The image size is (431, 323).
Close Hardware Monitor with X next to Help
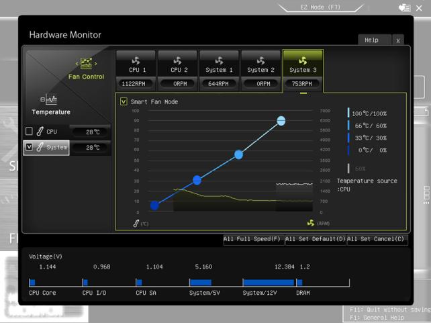click(x=398, y=41)
